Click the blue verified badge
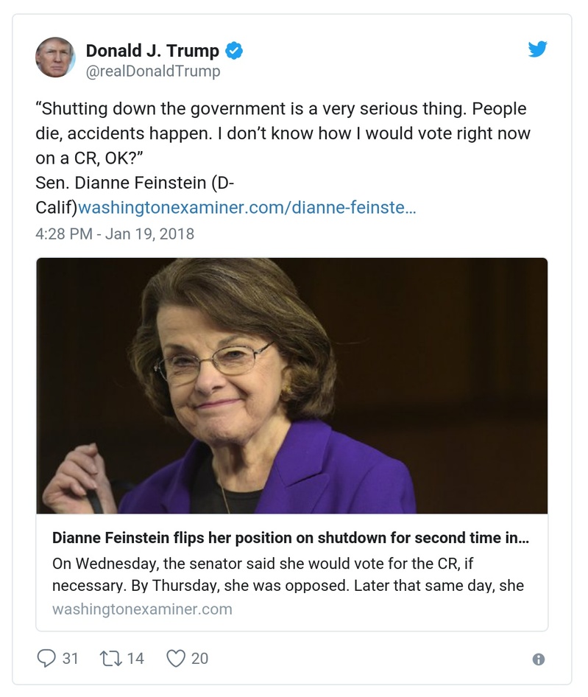588x697 pixels. 234,51
